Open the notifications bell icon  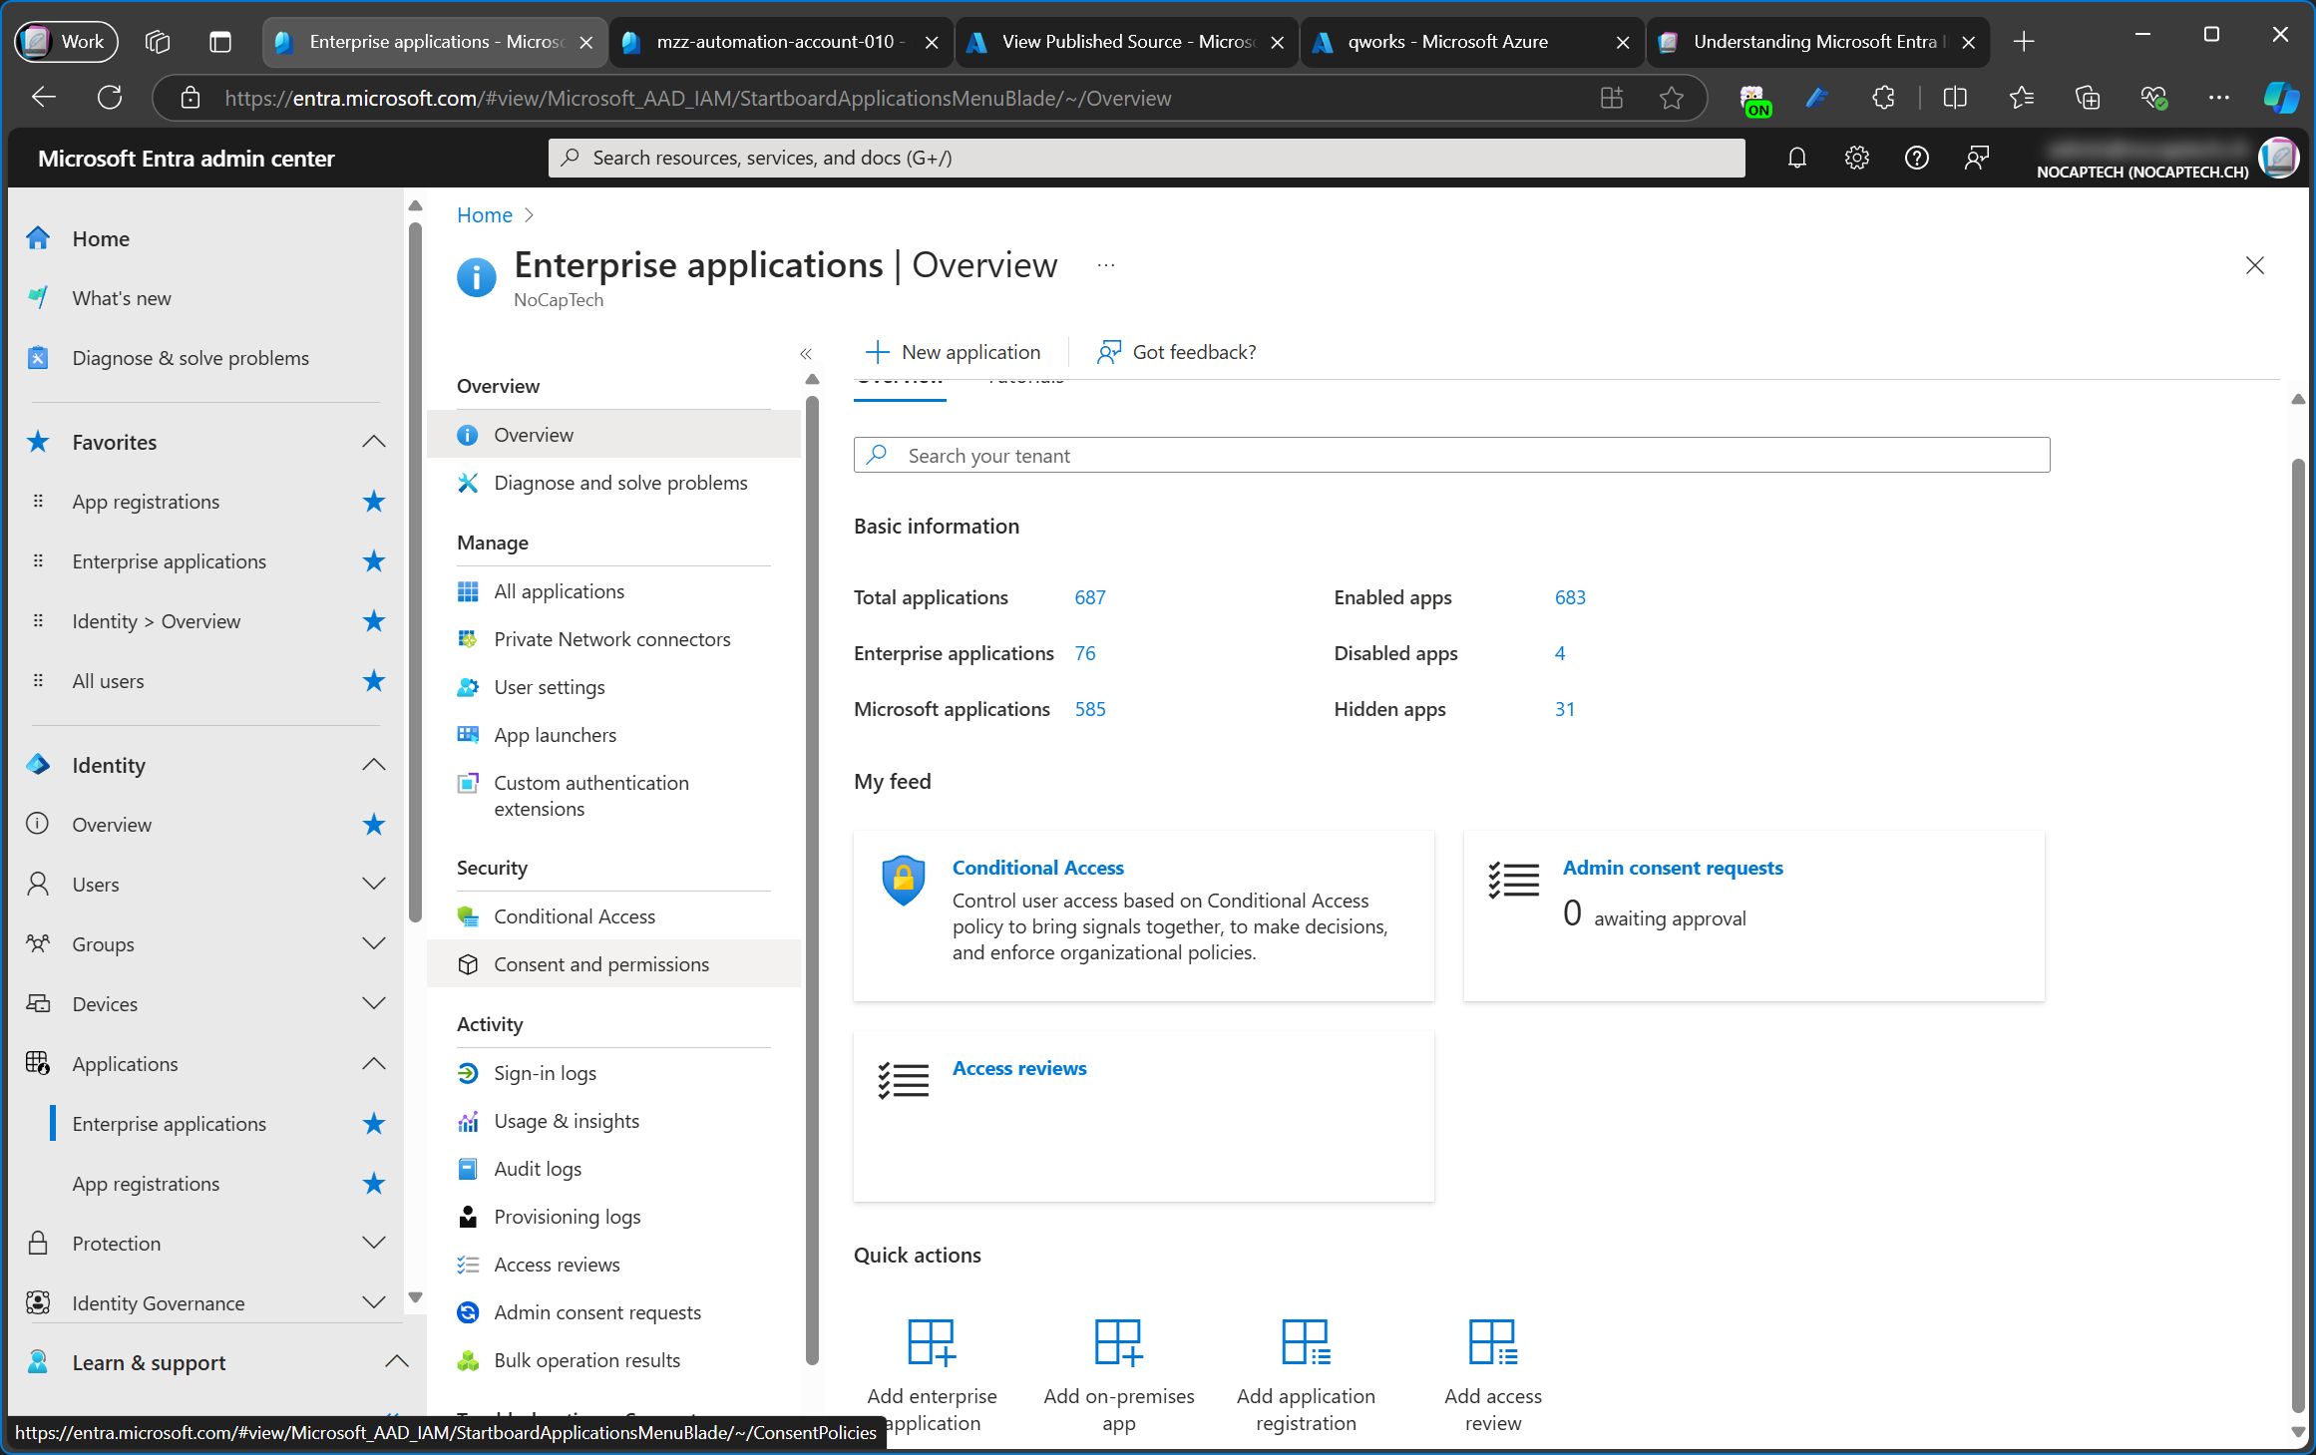(1796, 158)
